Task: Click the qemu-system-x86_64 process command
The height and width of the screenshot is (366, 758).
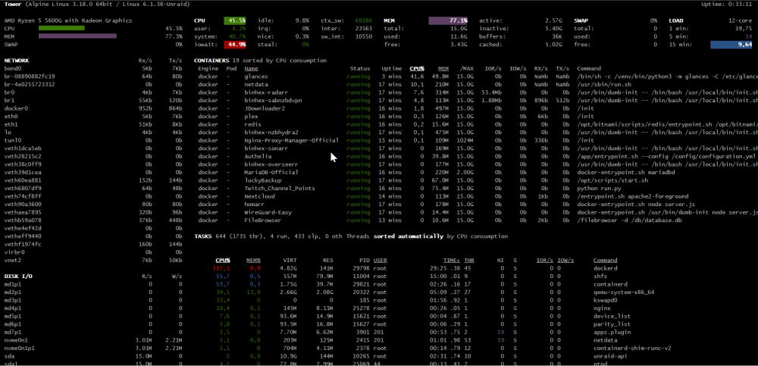Action: coord(624,292)
